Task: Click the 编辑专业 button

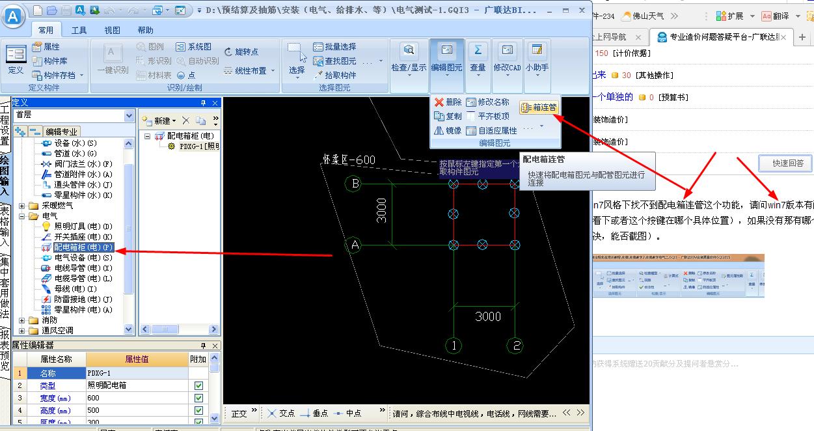Action: point(62,131)
